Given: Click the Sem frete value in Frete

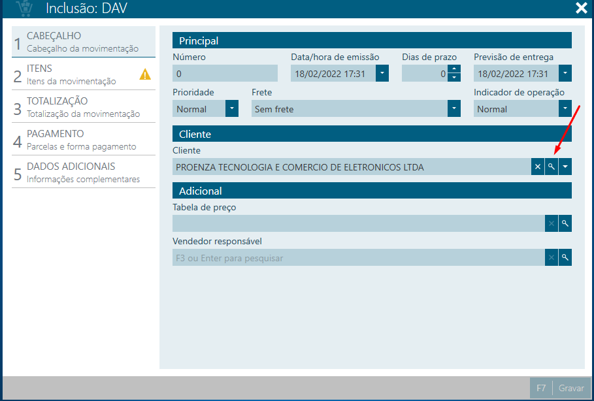Looking at the screenshot, I should click(x=274, y=109).
